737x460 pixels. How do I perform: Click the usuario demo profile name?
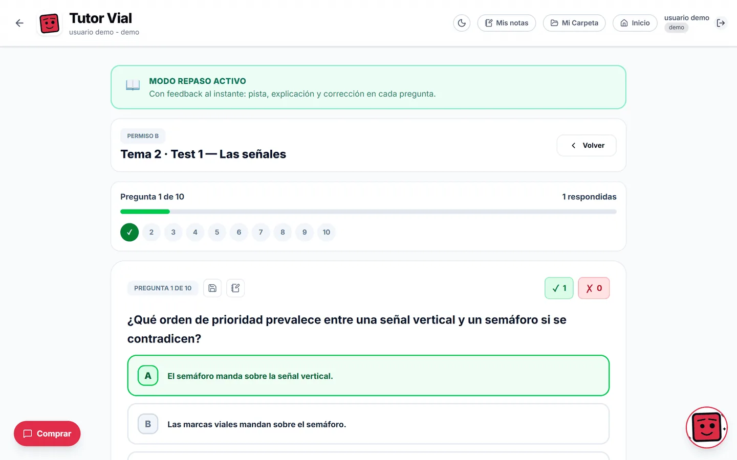(x=686, y=18)
